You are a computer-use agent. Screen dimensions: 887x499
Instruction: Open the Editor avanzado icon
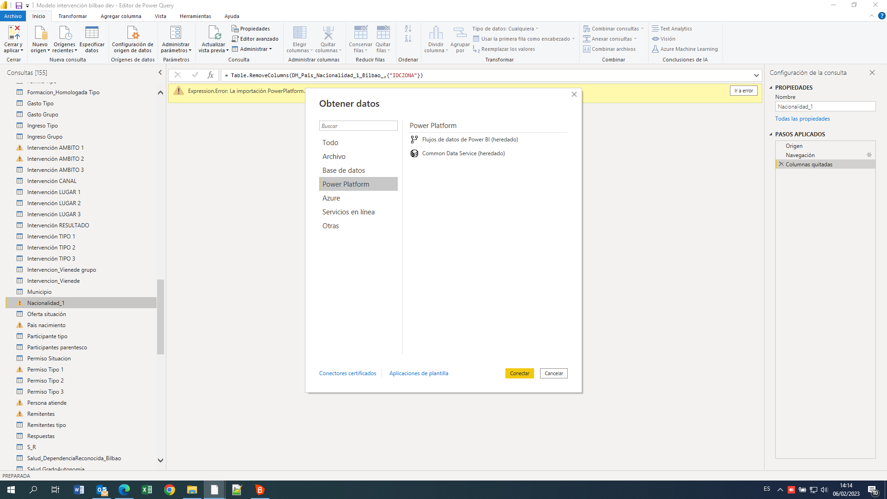235,39
